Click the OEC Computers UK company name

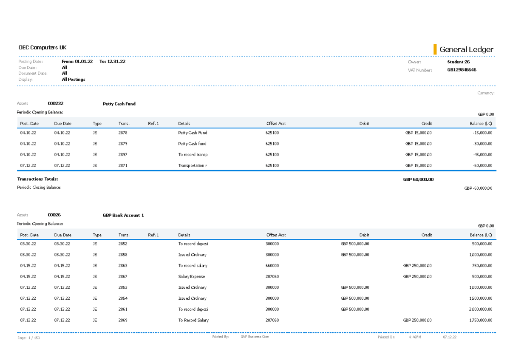tap(42, 47)
